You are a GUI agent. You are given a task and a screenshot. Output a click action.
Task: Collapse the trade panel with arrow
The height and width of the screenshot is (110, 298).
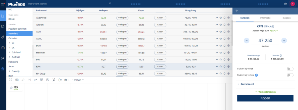coord(237,11)
